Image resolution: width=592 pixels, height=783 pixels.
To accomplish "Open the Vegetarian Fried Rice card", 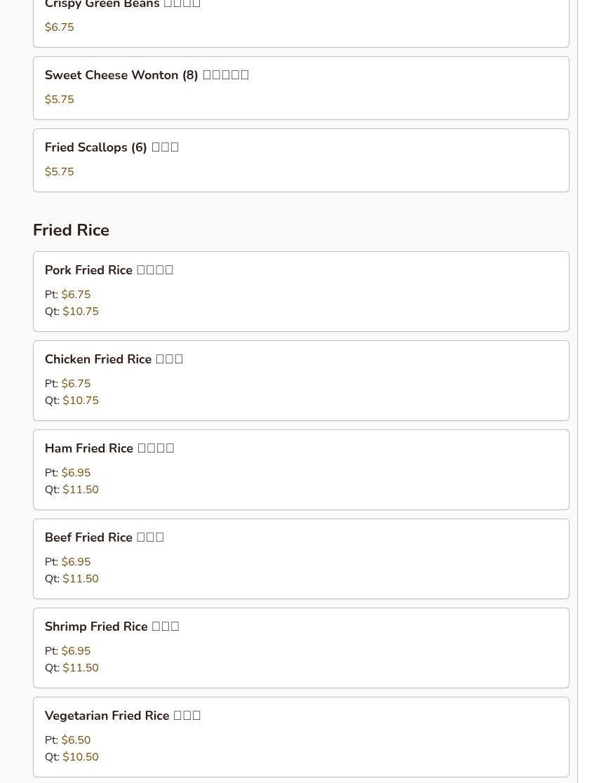I will pos(301,737).
